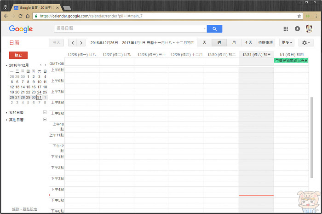Open the Google account avatar
This screenshot has height=214, width=322.
pyautogui.click(x=309, y=29)
